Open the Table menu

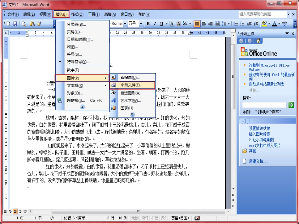[110, 14]
